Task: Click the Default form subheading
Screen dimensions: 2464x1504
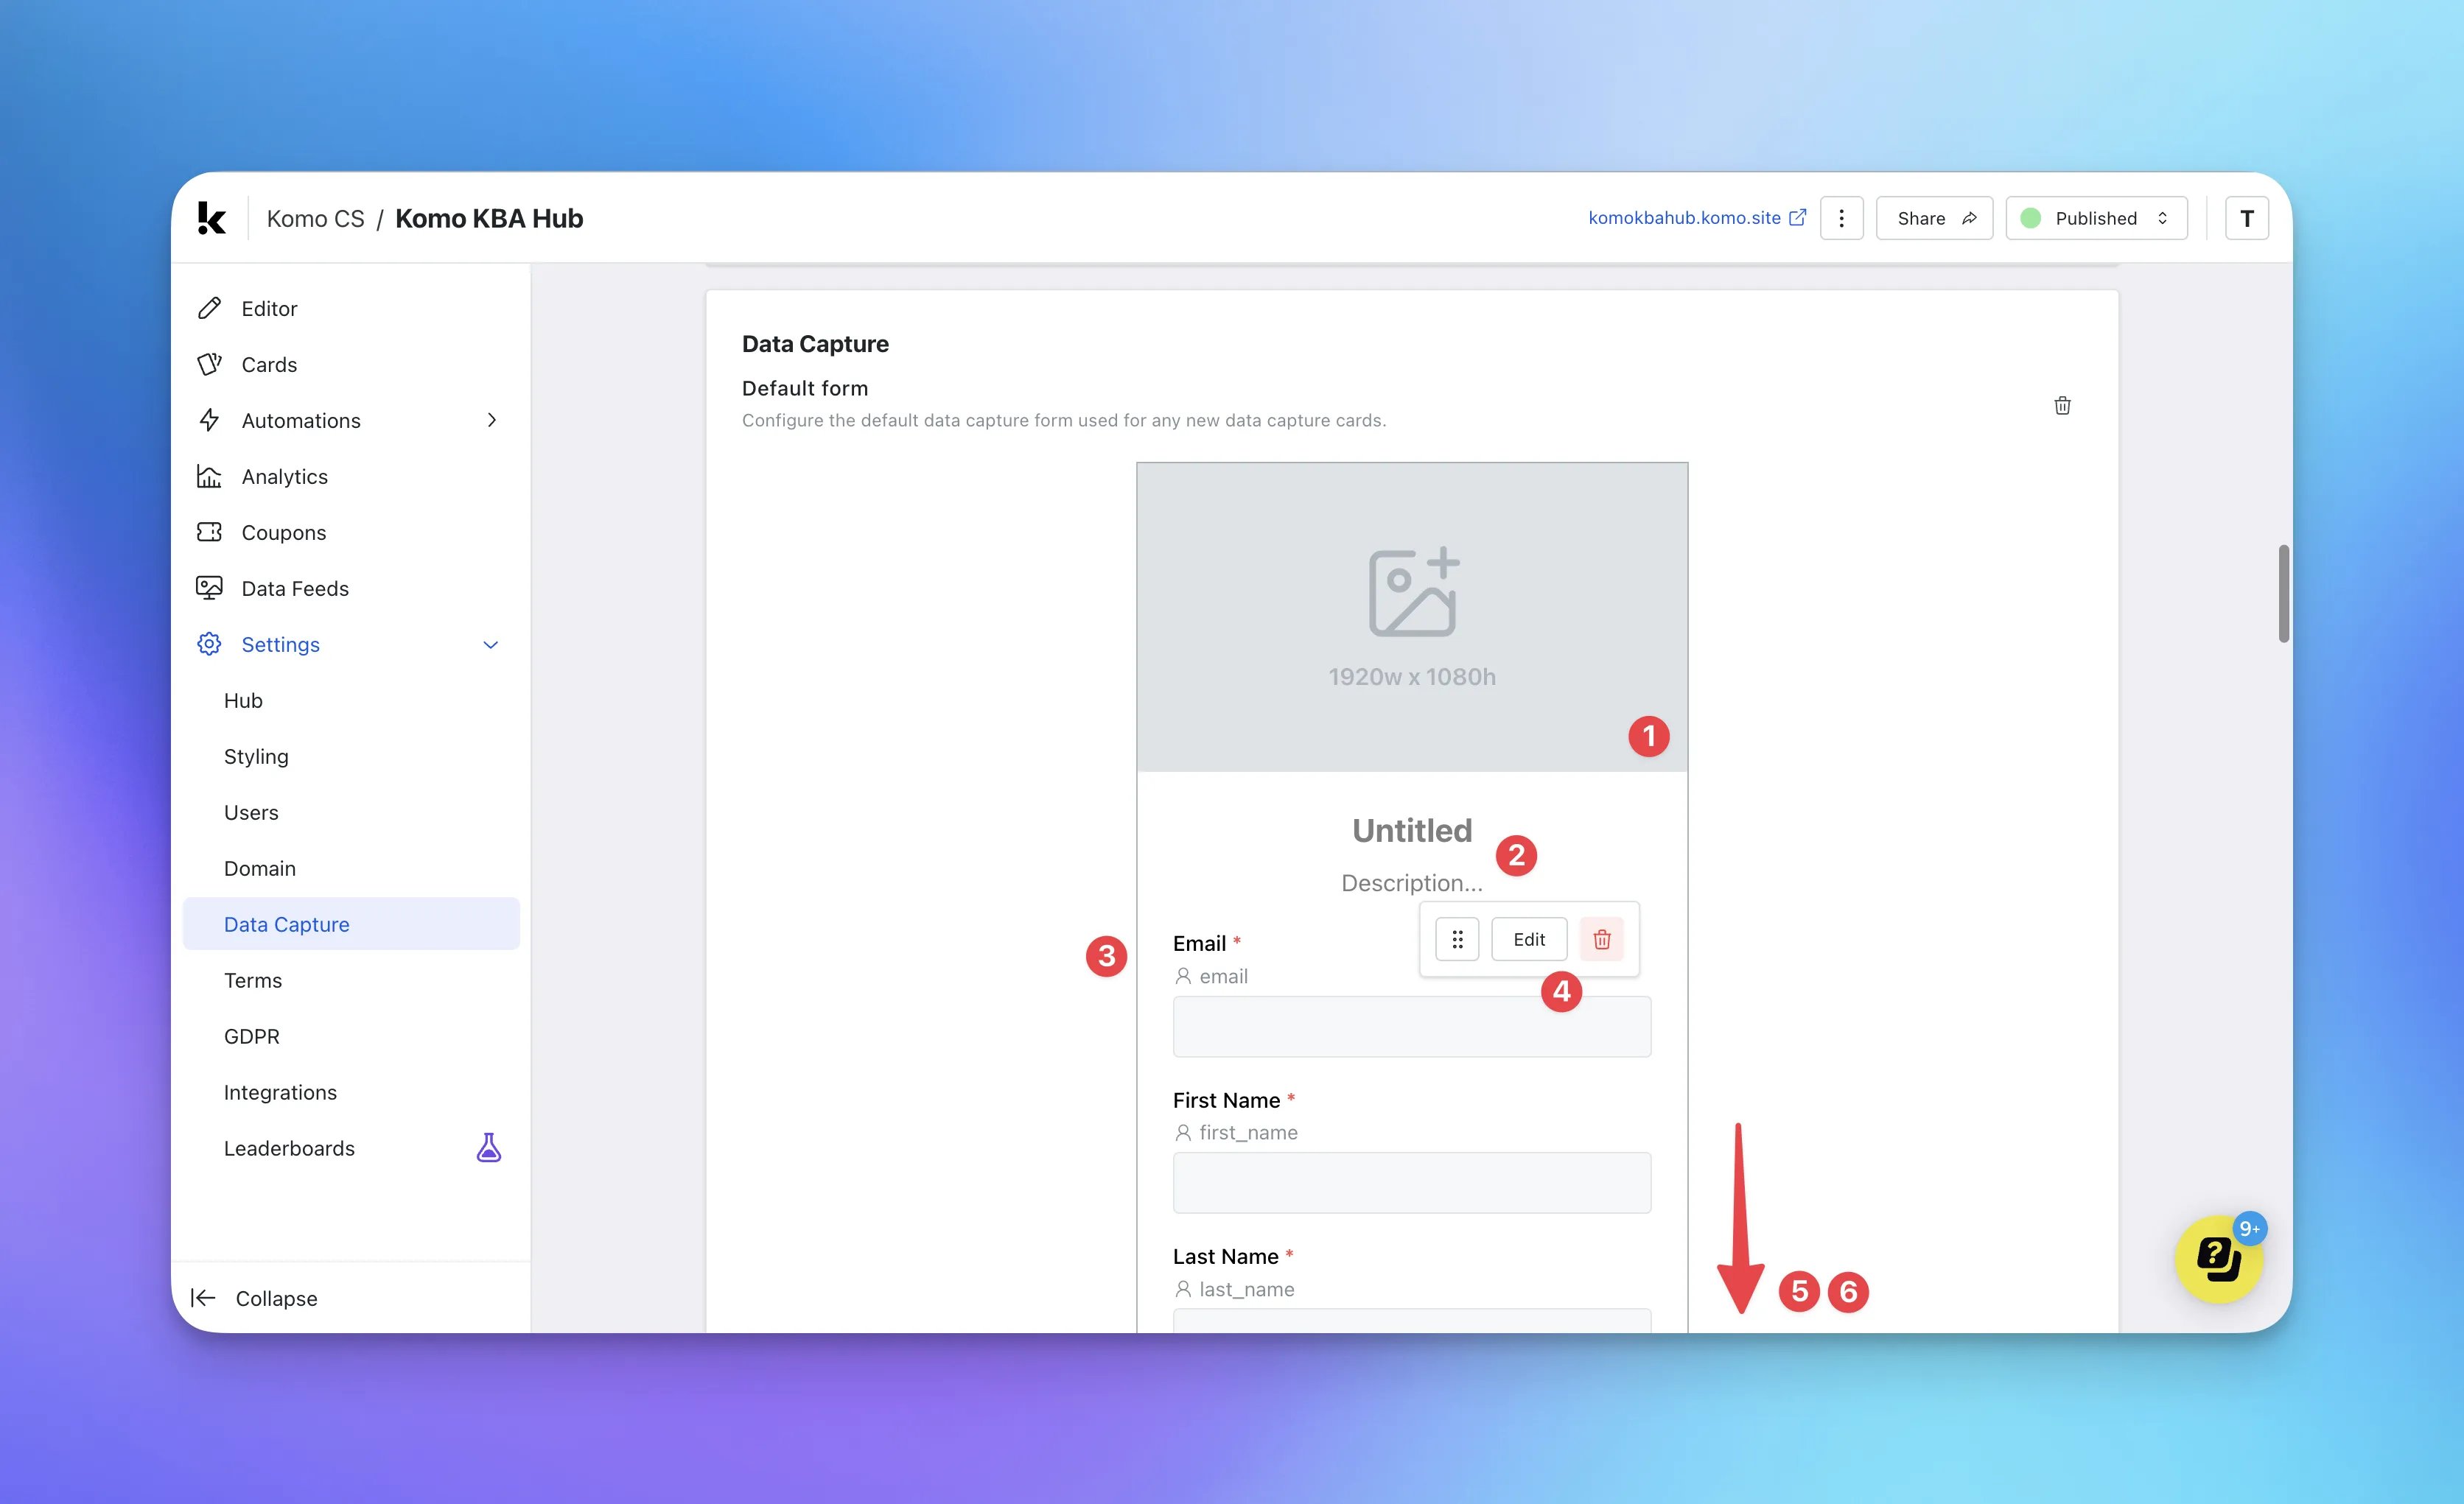Action: click(x=805, y=387)
